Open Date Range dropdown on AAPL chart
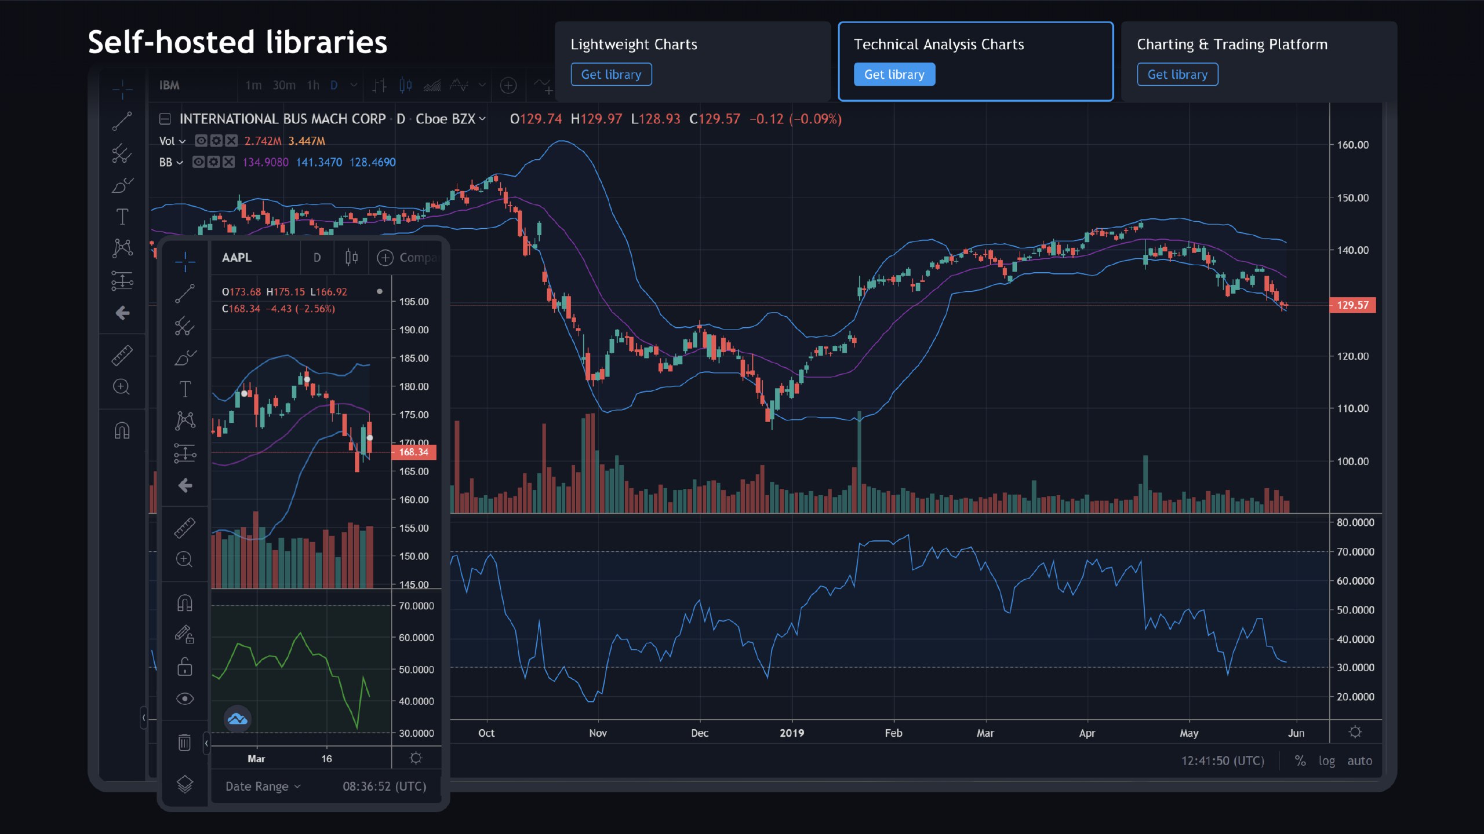Screen dimensions: 1484x834 [263, 786]
